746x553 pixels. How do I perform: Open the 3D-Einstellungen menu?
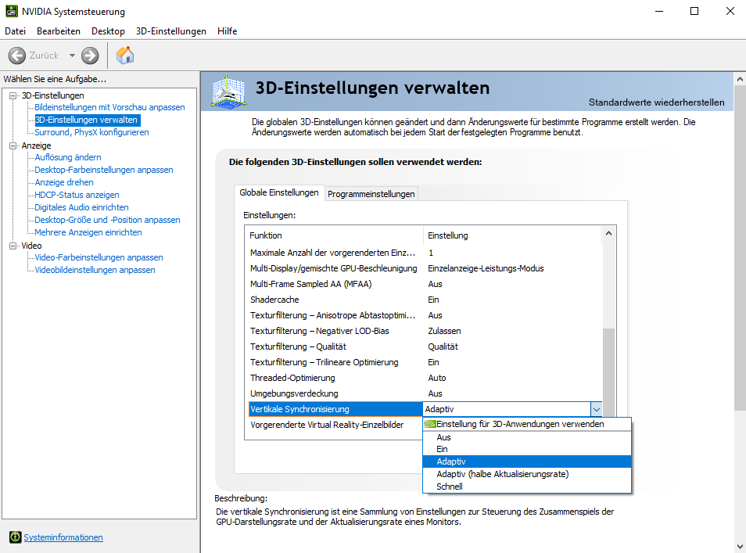(x=170, y=31)
